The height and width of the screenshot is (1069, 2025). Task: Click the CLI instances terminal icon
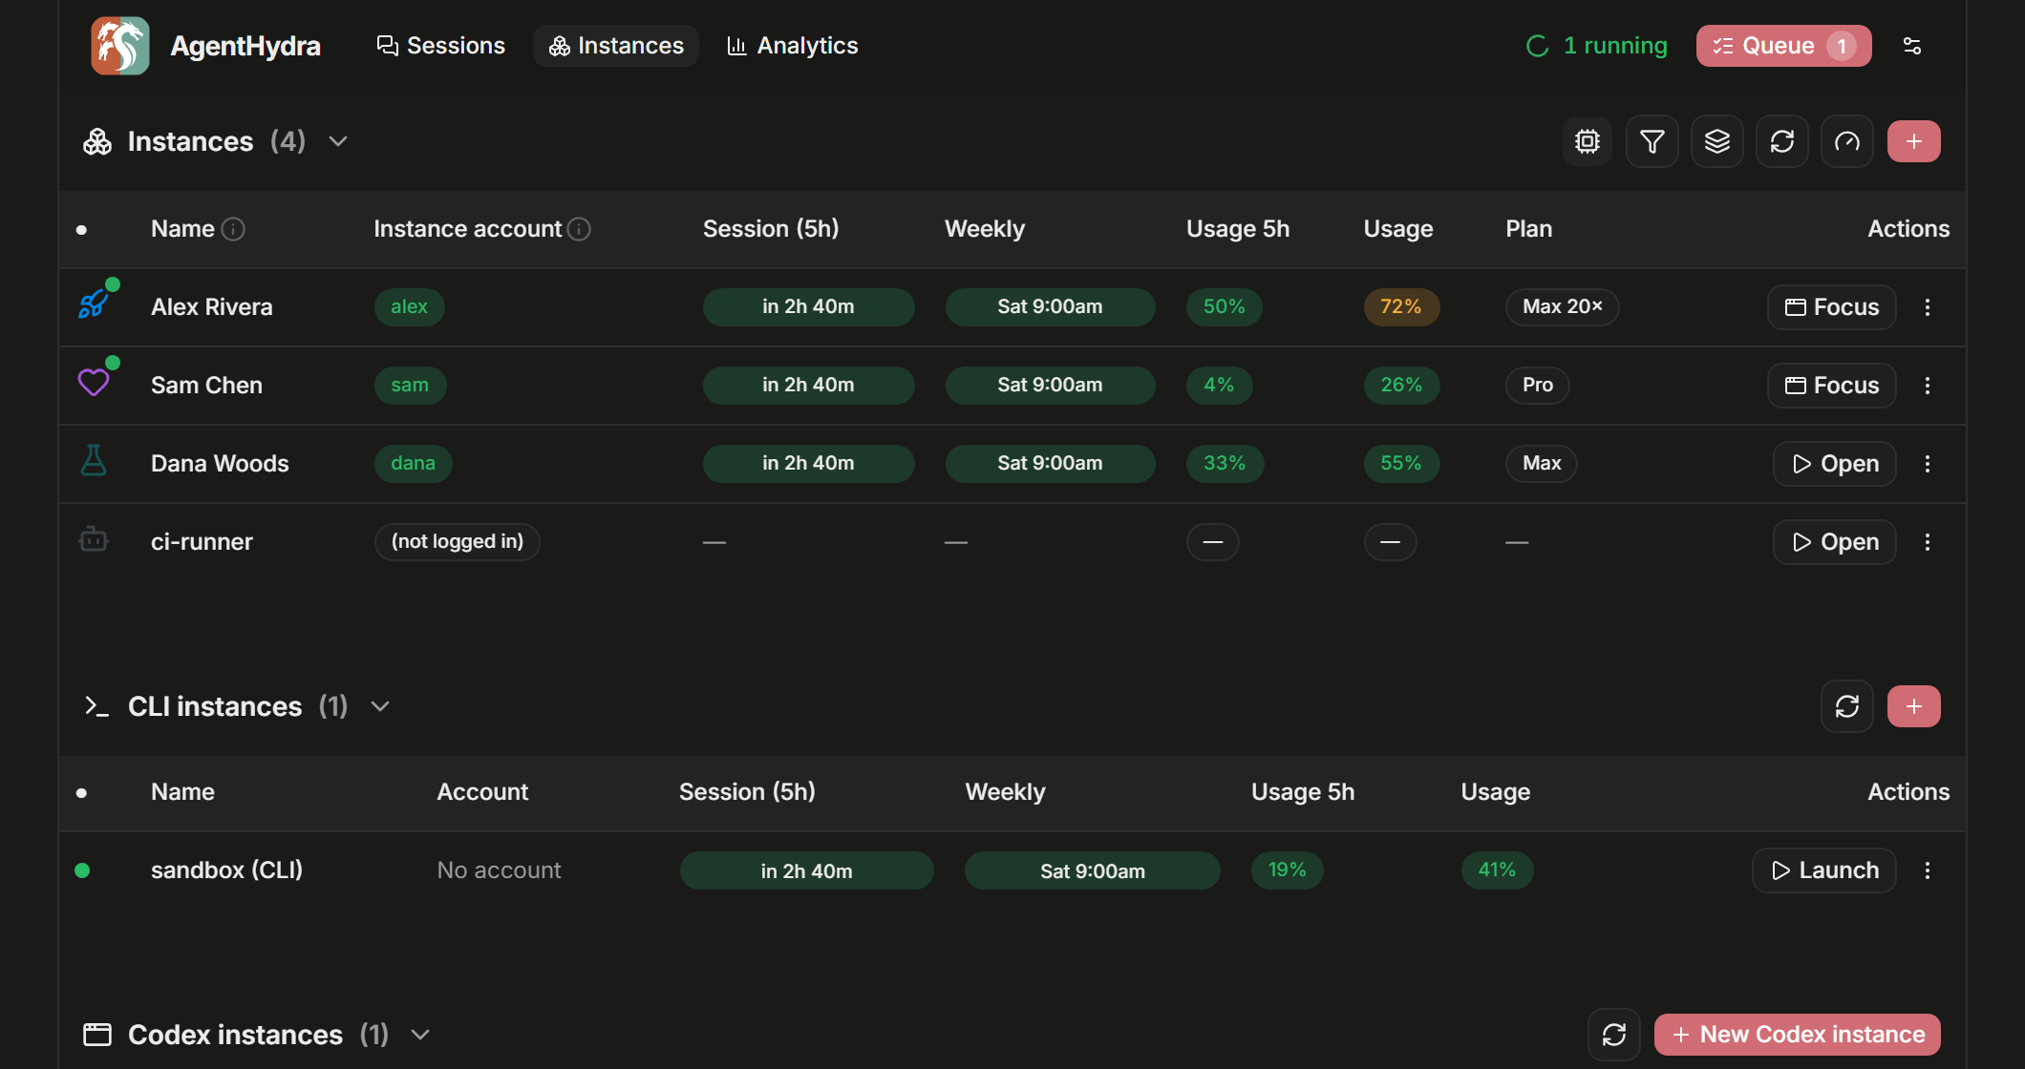(x=96, y=706)
